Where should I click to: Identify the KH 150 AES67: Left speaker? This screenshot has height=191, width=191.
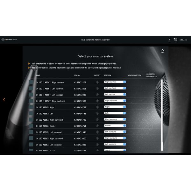point(97,113)
